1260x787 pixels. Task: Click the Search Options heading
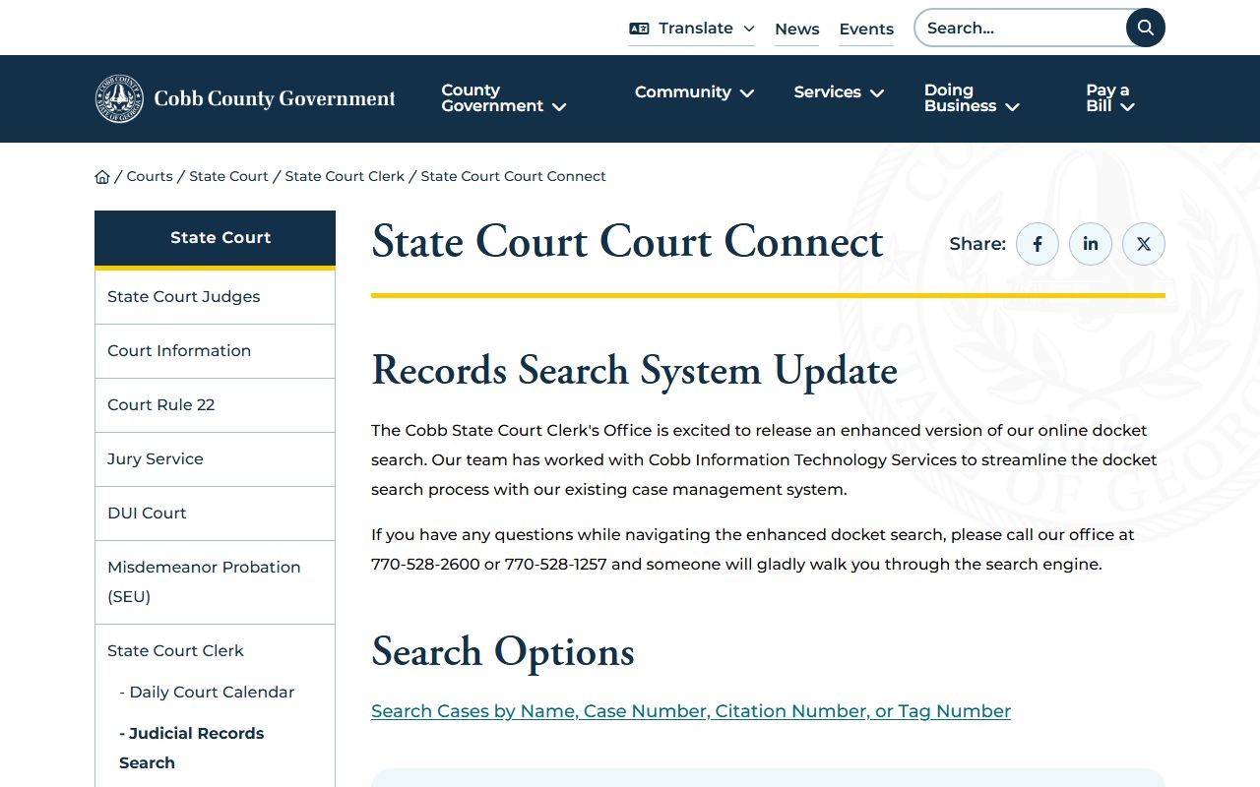503,652
